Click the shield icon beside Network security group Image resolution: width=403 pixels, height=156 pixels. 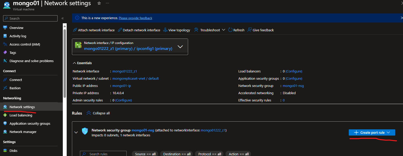click(85, 131)
